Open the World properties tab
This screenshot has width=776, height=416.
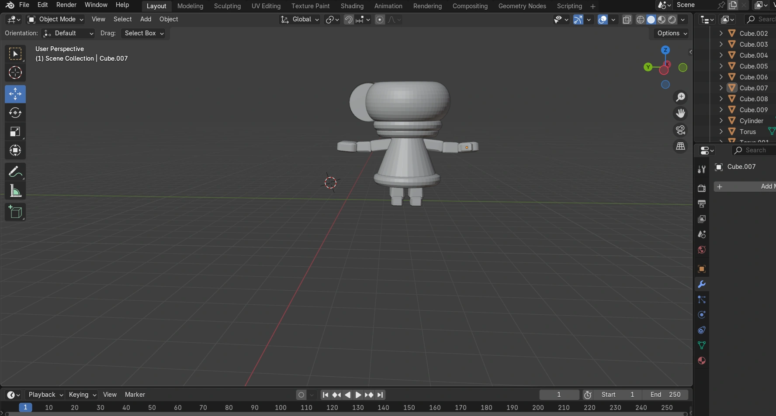tap(701, 250)
